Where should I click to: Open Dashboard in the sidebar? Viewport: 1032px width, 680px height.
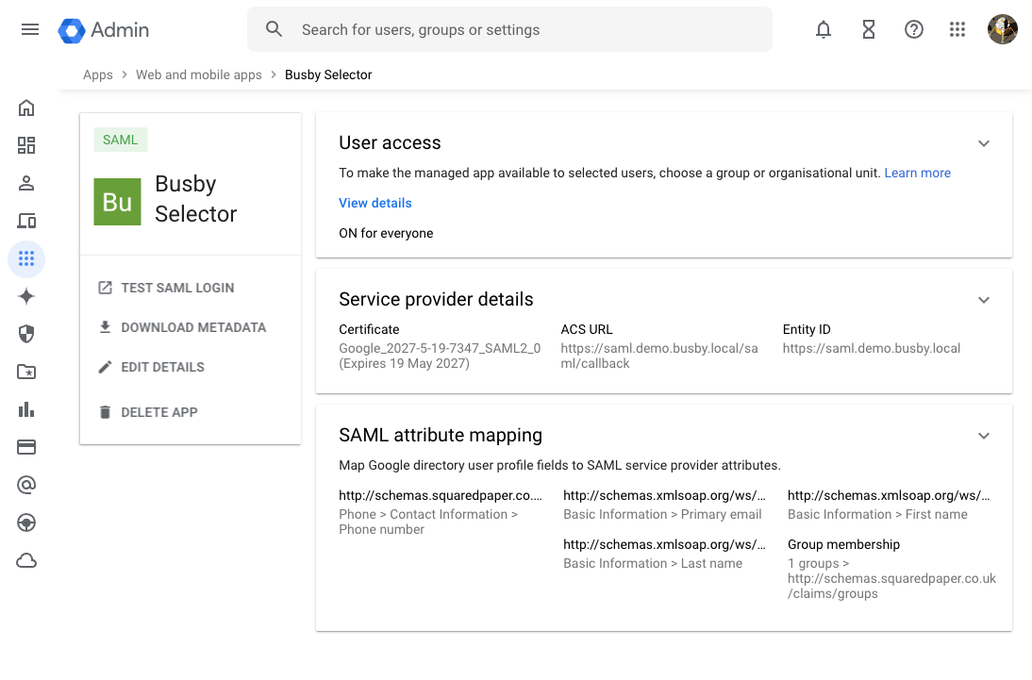[26, 145]
